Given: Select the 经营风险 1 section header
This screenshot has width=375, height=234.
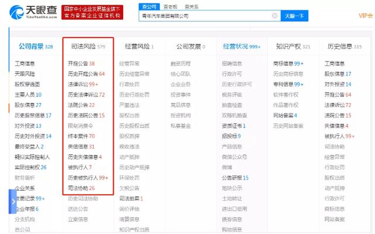Looking at the screenshot, I should click(x=139, y=46).
